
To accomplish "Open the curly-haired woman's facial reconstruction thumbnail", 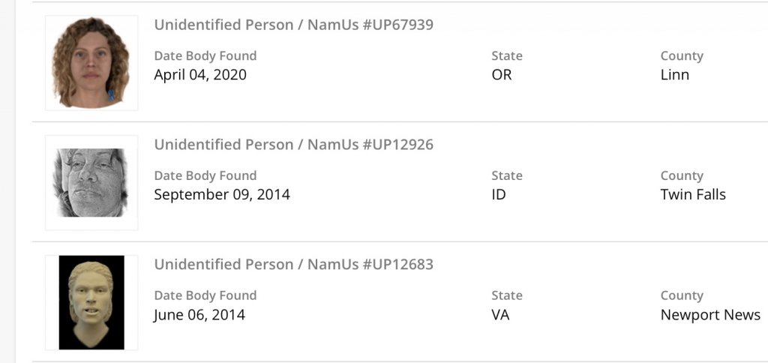I will pos(91,63).
